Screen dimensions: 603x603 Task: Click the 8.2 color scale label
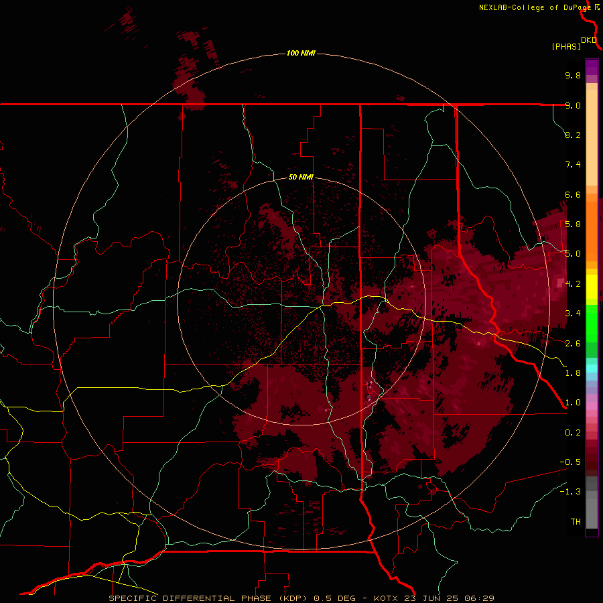(x=573, y=135)
